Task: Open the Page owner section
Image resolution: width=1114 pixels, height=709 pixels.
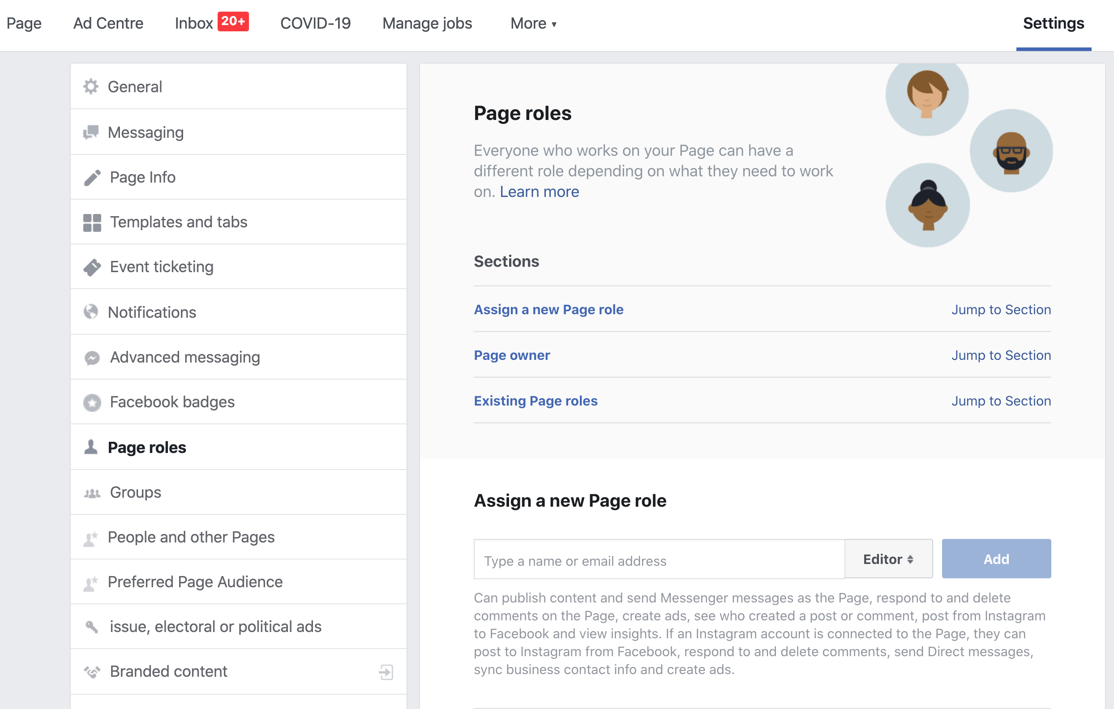Action: pos(512,355)
